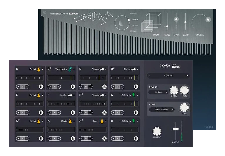Open the Default preset menu in SKAKA
225x156 pixels.
pyautogui.click(x=169, y=76)
